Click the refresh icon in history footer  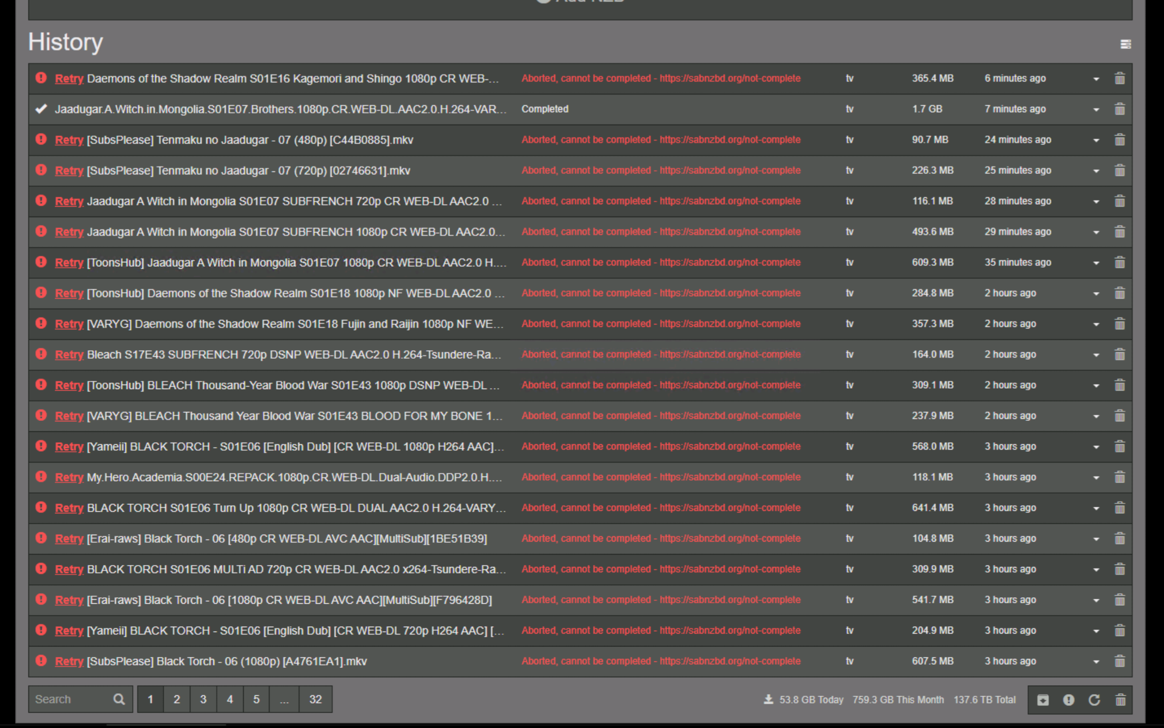coord(1094,700)
